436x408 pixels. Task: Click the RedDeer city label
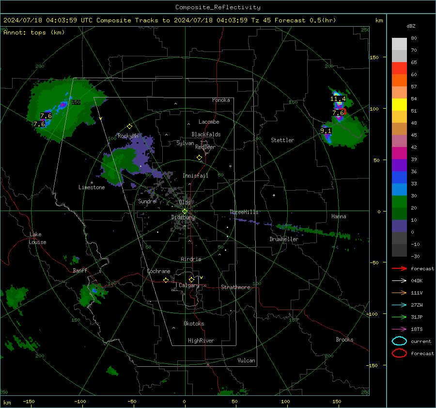[x=205, y=147]
